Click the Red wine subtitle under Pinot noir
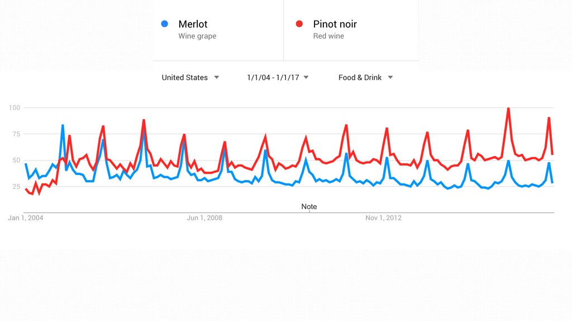Viewport: 572px width, 321px height. point(328,36)
